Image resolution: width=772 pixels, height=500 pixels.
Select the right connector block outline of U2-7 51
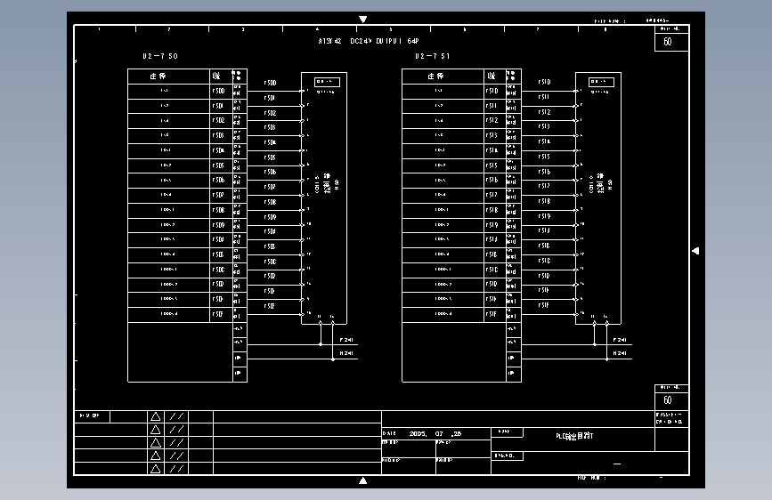point(598,198)
